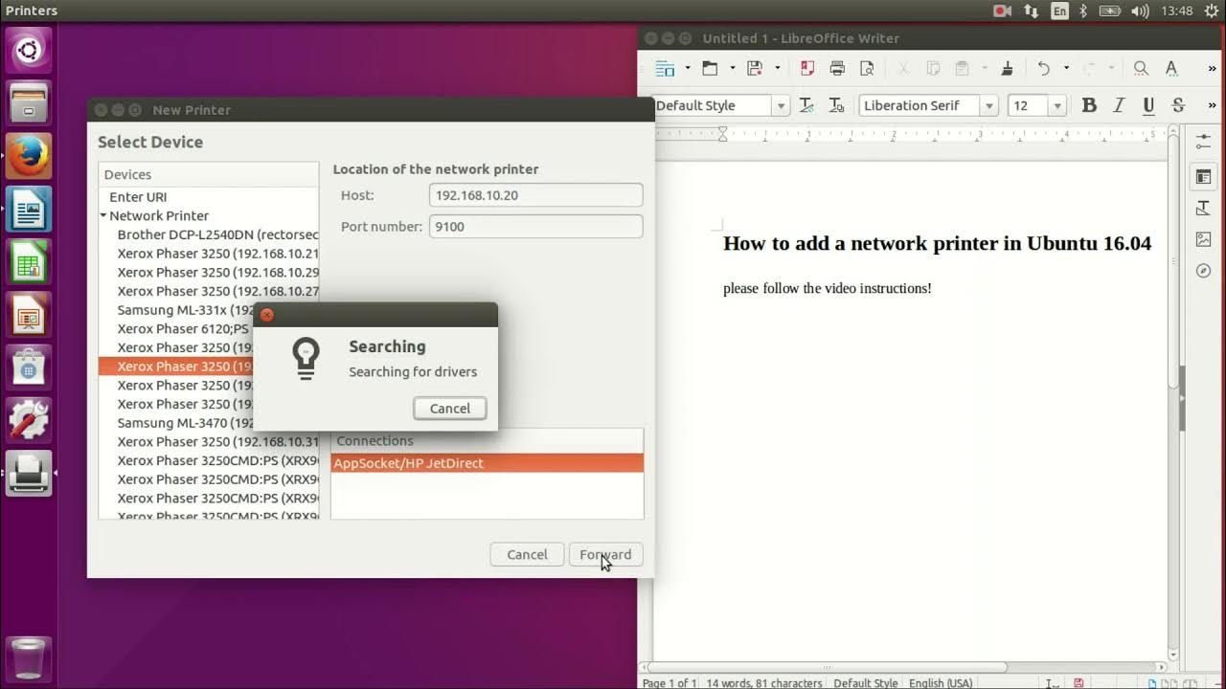Image resolution: width=1226 pixels, height=689 pixels.
Task: Switch to single-page view in status bar
Action: tap(1152, 683)
